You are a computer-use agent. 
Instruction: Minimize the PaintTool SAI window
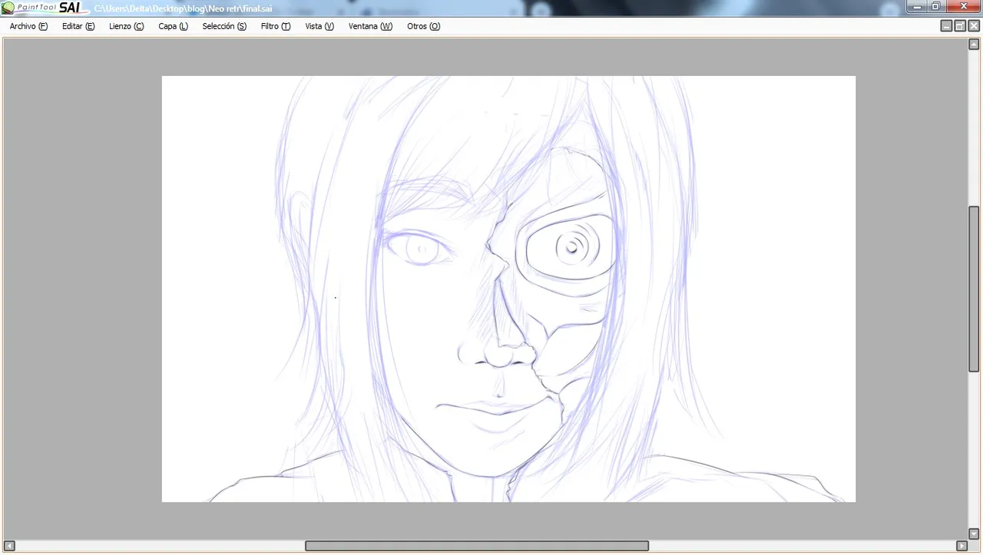pos(916,6)
